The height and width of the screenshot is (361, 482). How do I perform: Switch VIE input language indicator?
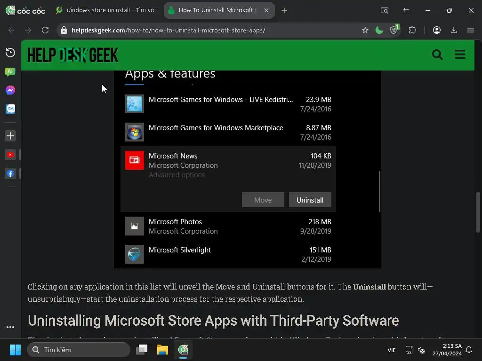(x=391, y=350)
